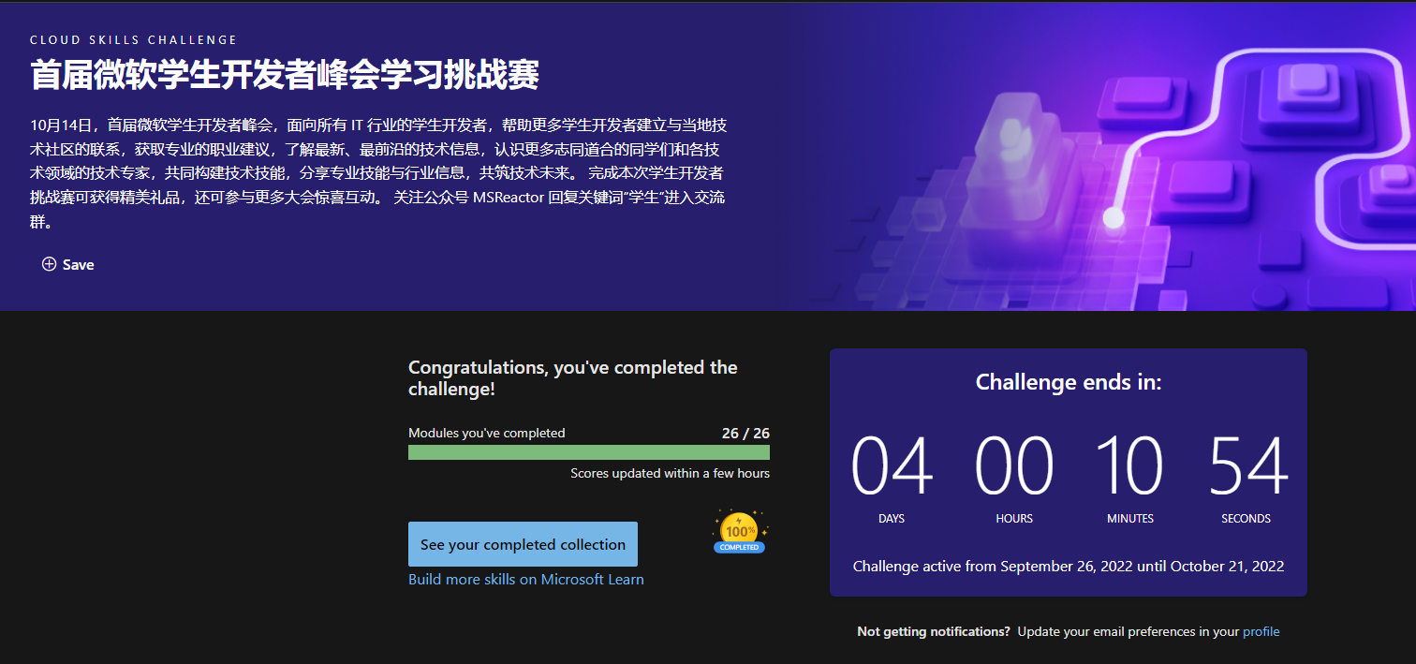
Task: Click the Cloud Skills Challenge label
Action: 134,40
